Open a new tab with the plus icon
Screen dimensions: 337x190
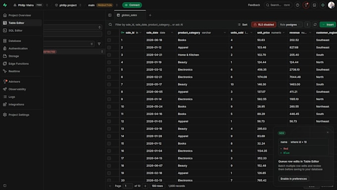[150, 15]
